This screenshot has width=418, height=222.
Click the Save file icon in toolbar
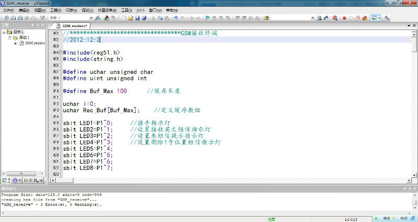(137, 18)
